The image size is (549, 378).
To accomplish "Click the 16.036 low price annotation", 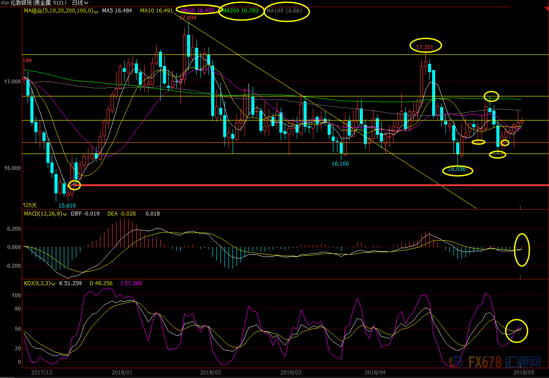I will pyautogui.click(x=457, y=170).
